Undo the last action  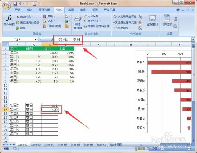click(x=20, y=4)
